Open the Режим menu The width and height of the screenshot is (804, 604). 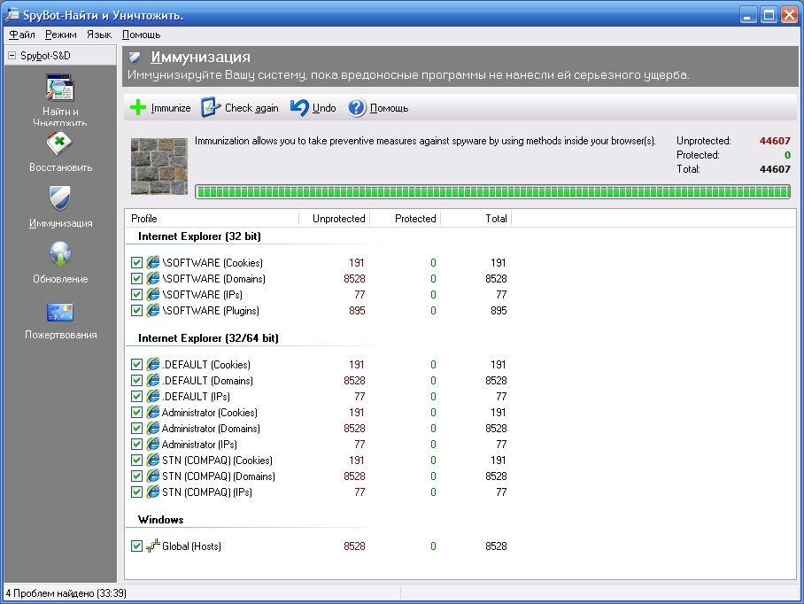(x=60, y=35)
